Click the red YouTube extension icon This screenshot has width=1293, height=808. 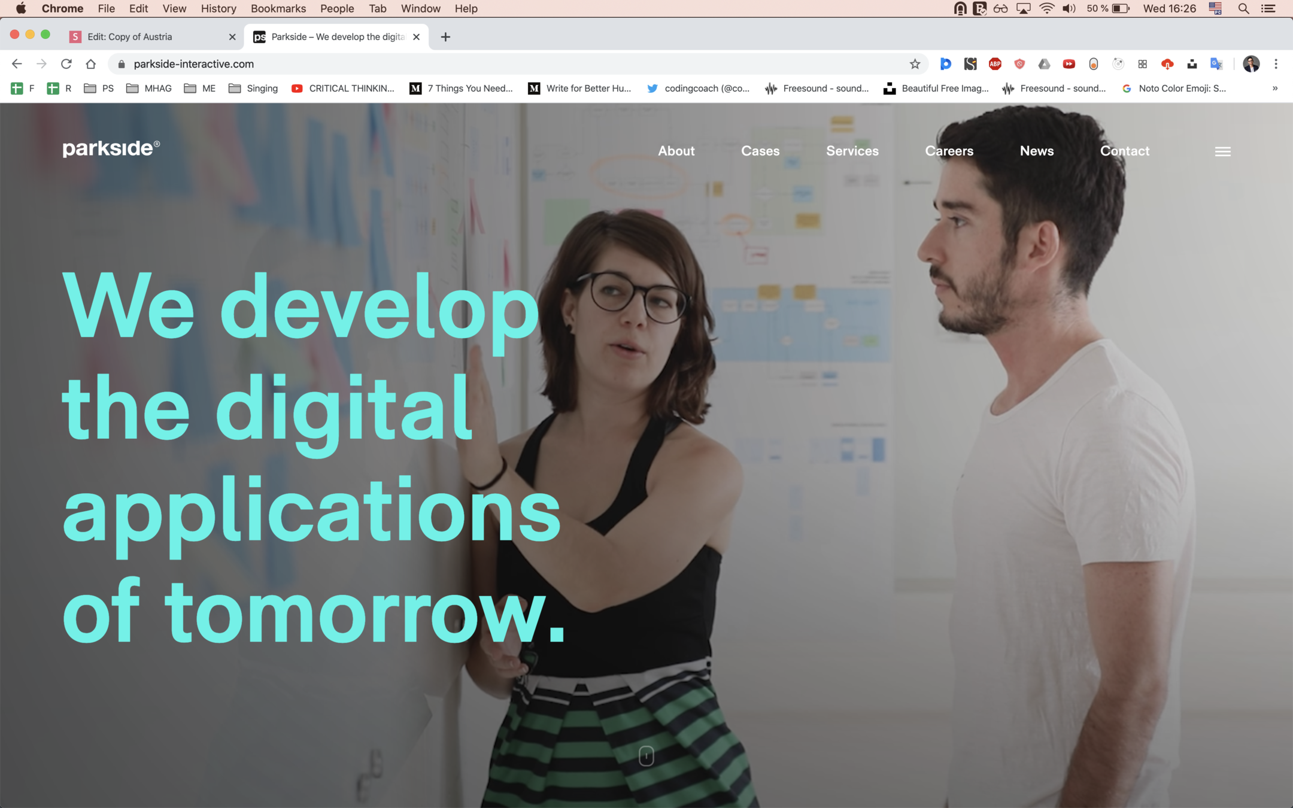pyautogui.click(x=1069, y=64)
